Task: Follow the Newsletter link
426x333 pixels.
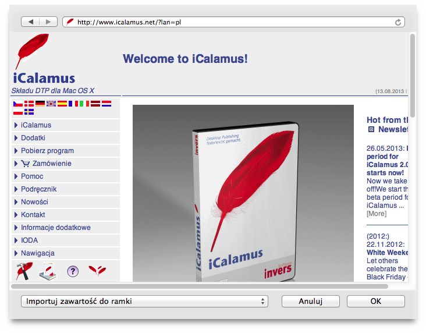Action: (393, 129)
